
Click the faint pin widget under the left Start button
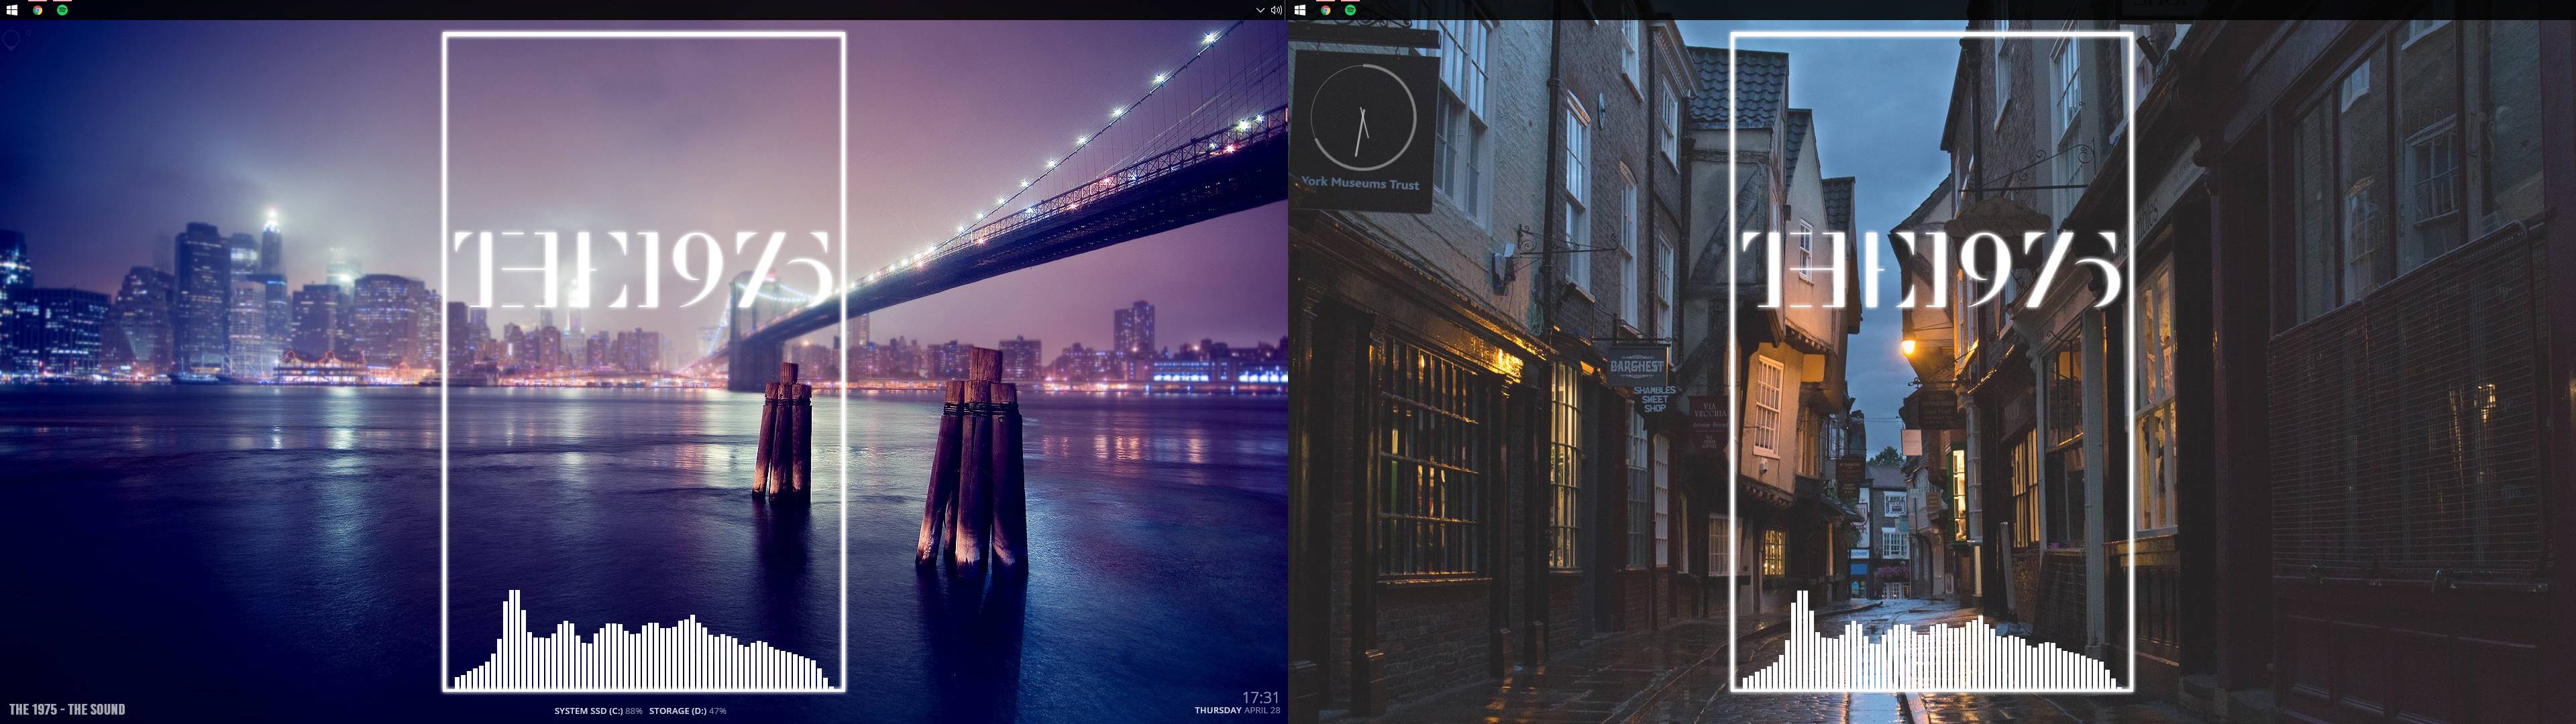pos(12,40)
